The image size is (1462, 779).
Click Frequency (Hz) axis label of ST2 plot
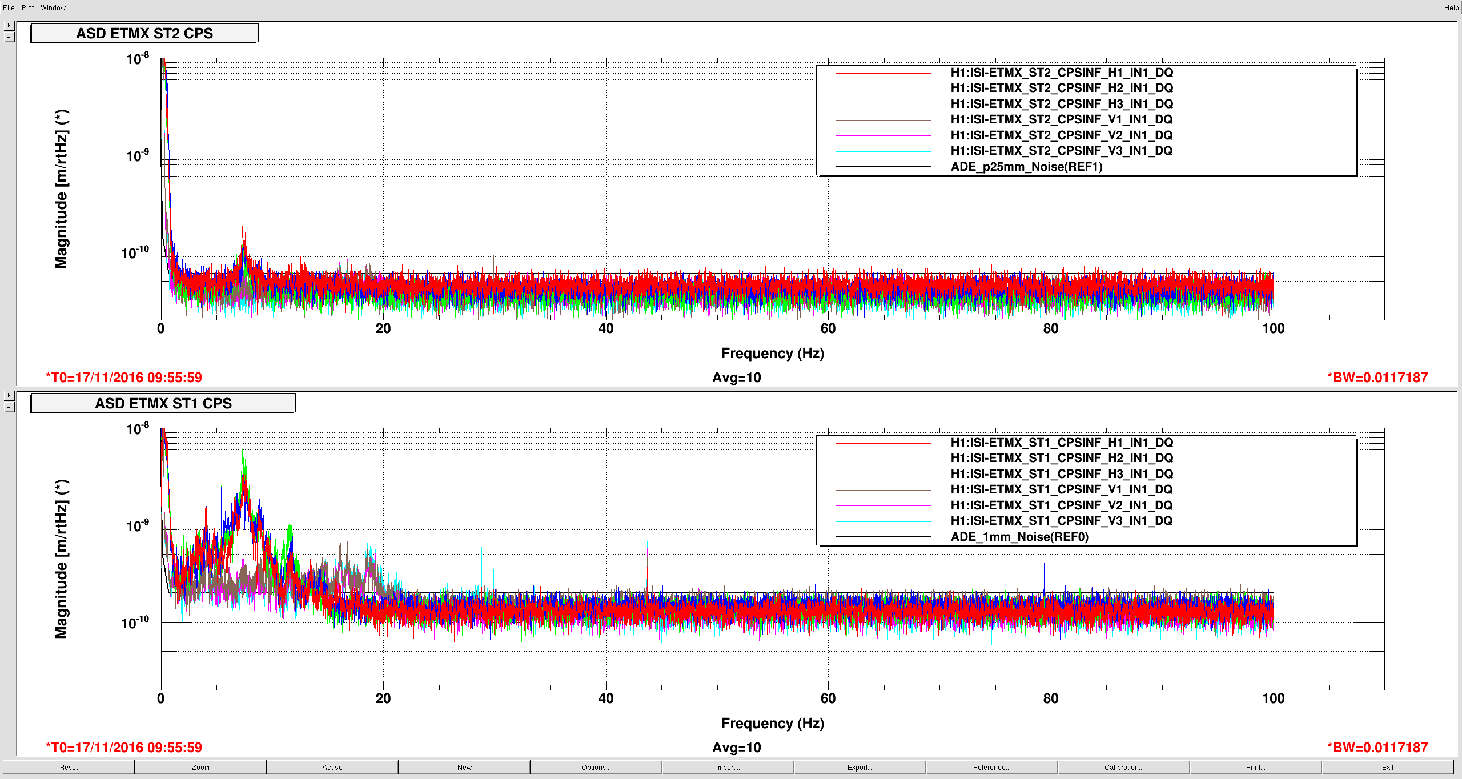pos(772,354)
